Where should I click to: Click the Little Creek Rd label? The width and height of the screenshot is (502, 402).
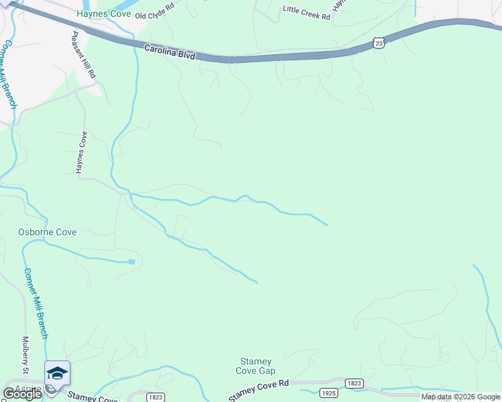pos(307,13)
